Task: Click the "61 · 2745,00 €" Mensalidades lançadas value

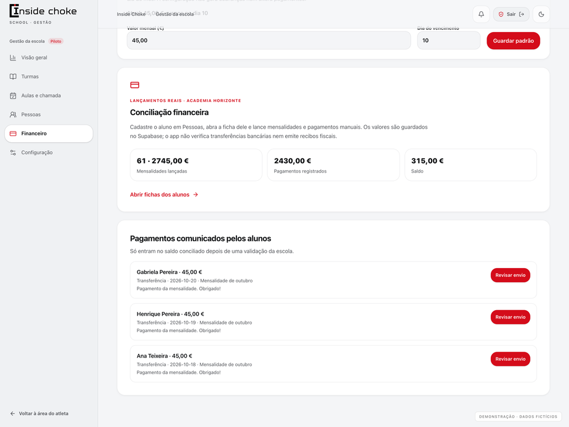Action: point(162,161)
